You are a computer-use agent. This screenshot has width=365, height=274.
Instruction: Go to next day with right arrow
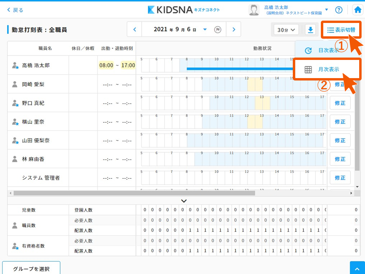[234, 29]
